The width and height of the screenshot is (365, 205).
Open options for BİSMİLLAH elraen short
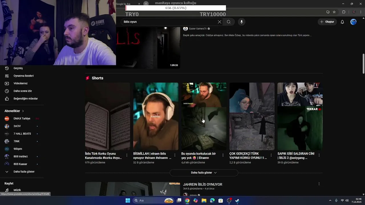[175, 155]
